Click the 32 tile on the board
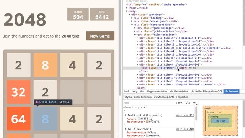 pos(18,92)
